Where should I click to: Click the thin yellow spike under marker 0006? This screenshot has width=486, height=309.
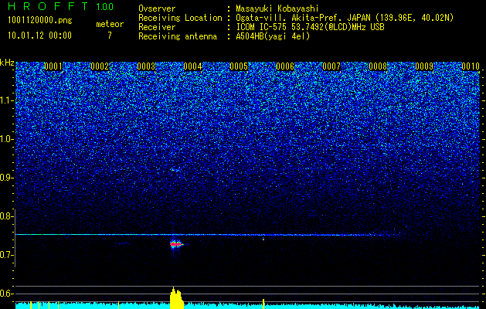pyautogui.click(x=263, y=304)
